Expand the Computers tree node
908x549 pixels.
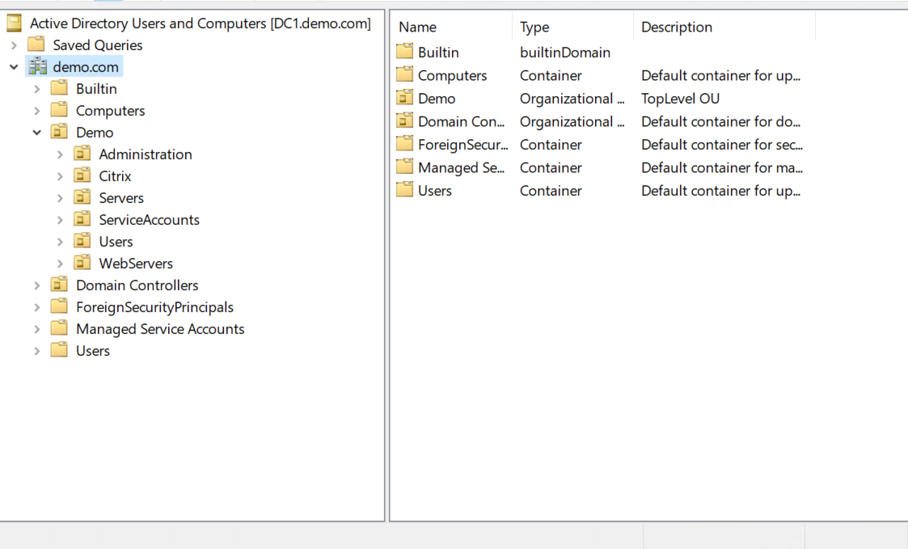[37, 111]
